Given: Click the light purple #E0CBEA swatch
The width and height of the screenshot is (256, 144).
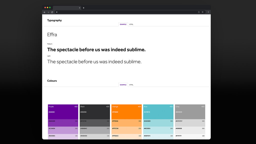Looking at the screenshot, I should point(63,136).
